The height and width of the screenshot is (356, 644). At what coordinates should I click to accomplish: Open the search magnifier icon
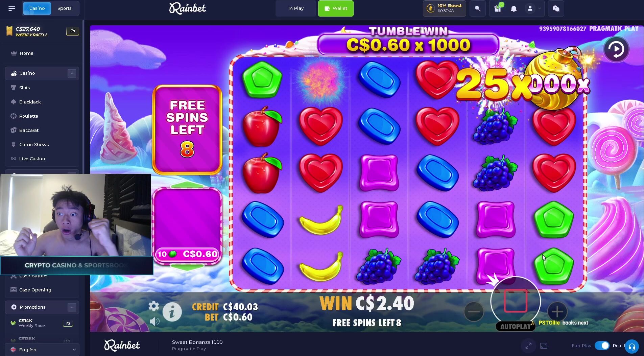[478, 8]
